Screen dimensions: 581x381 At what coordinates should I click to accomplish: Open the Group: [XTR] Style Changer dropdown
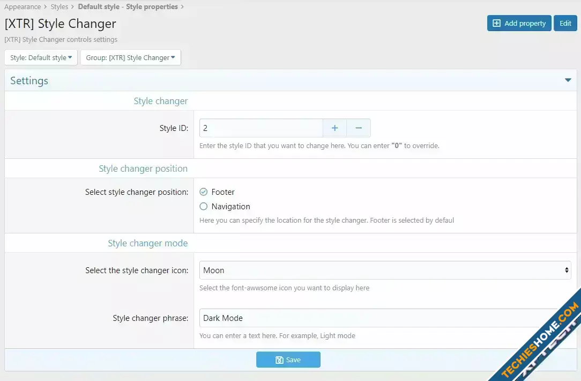click(130, 58)
